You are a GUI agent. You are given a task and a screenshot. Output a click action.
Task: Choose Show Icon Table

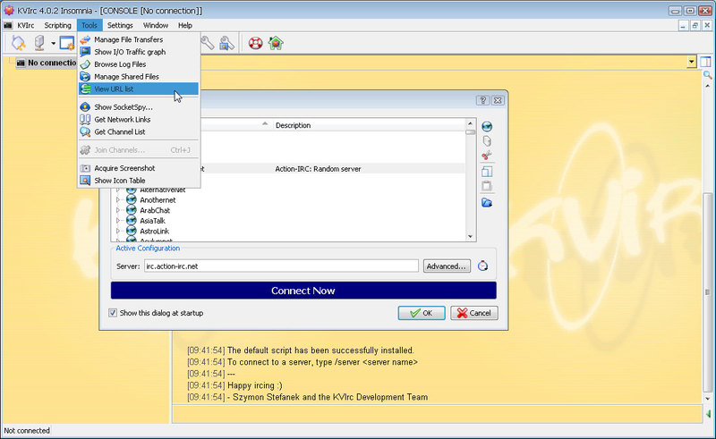(139, 181)
